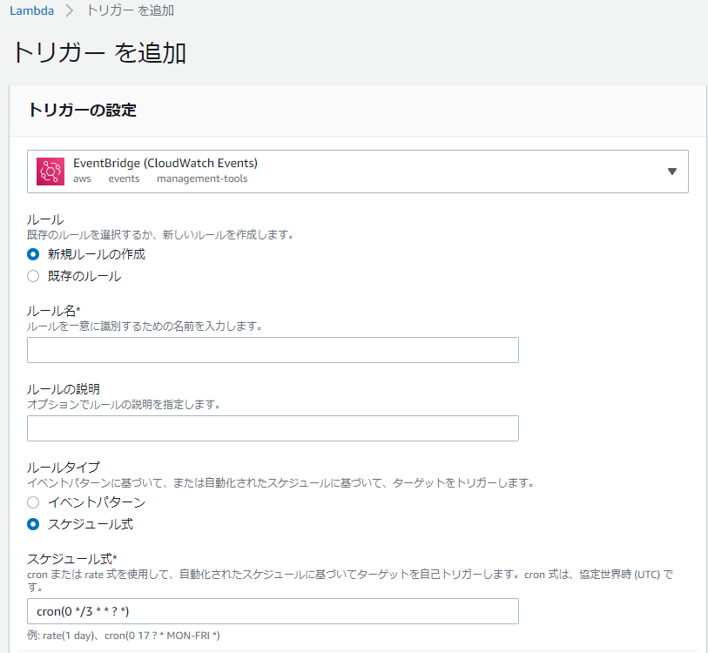Select イベントパターン radio button
The image size is (708, 653).
coord(33,502)
